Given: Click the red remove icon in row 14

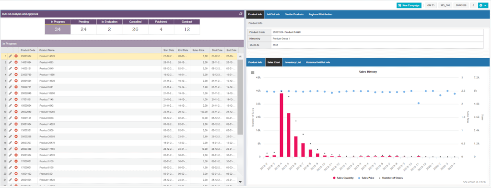Looking at the screenshot, I should pos(16,136).
